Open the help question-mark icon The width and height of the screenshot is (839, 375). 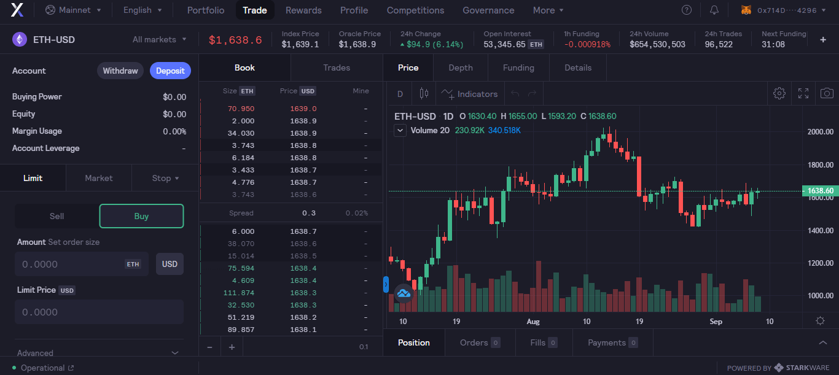coord(686,10)
